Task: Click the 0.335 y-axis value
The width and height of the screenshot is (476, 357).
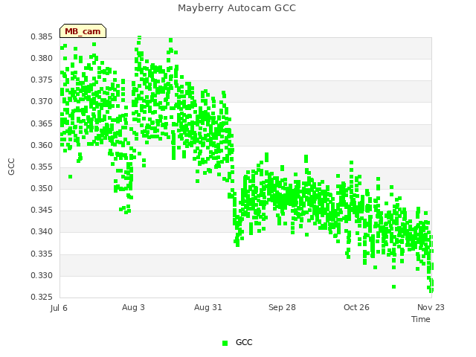Action: (x=42, y=254)
